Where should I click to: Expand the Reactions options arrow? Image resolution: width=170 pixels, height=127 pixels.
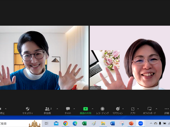[123, 109]
